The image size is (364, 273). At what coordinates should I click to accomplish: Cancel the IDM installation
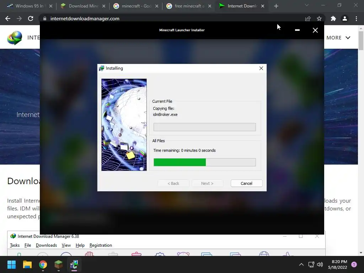247,183
